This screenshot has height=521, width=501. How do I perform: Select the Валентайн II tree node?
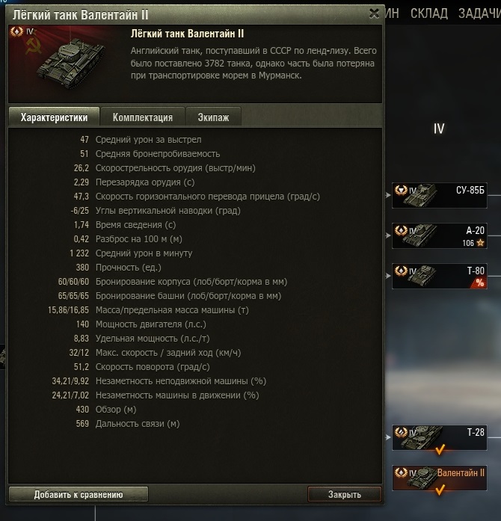[440, 478]
